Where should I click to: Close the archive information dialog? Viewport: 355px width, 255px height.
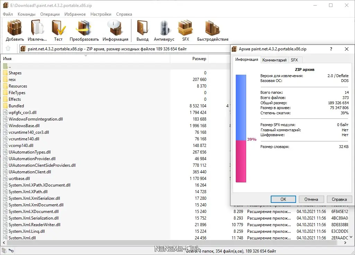pyautogui.click(x=346, y=49)
